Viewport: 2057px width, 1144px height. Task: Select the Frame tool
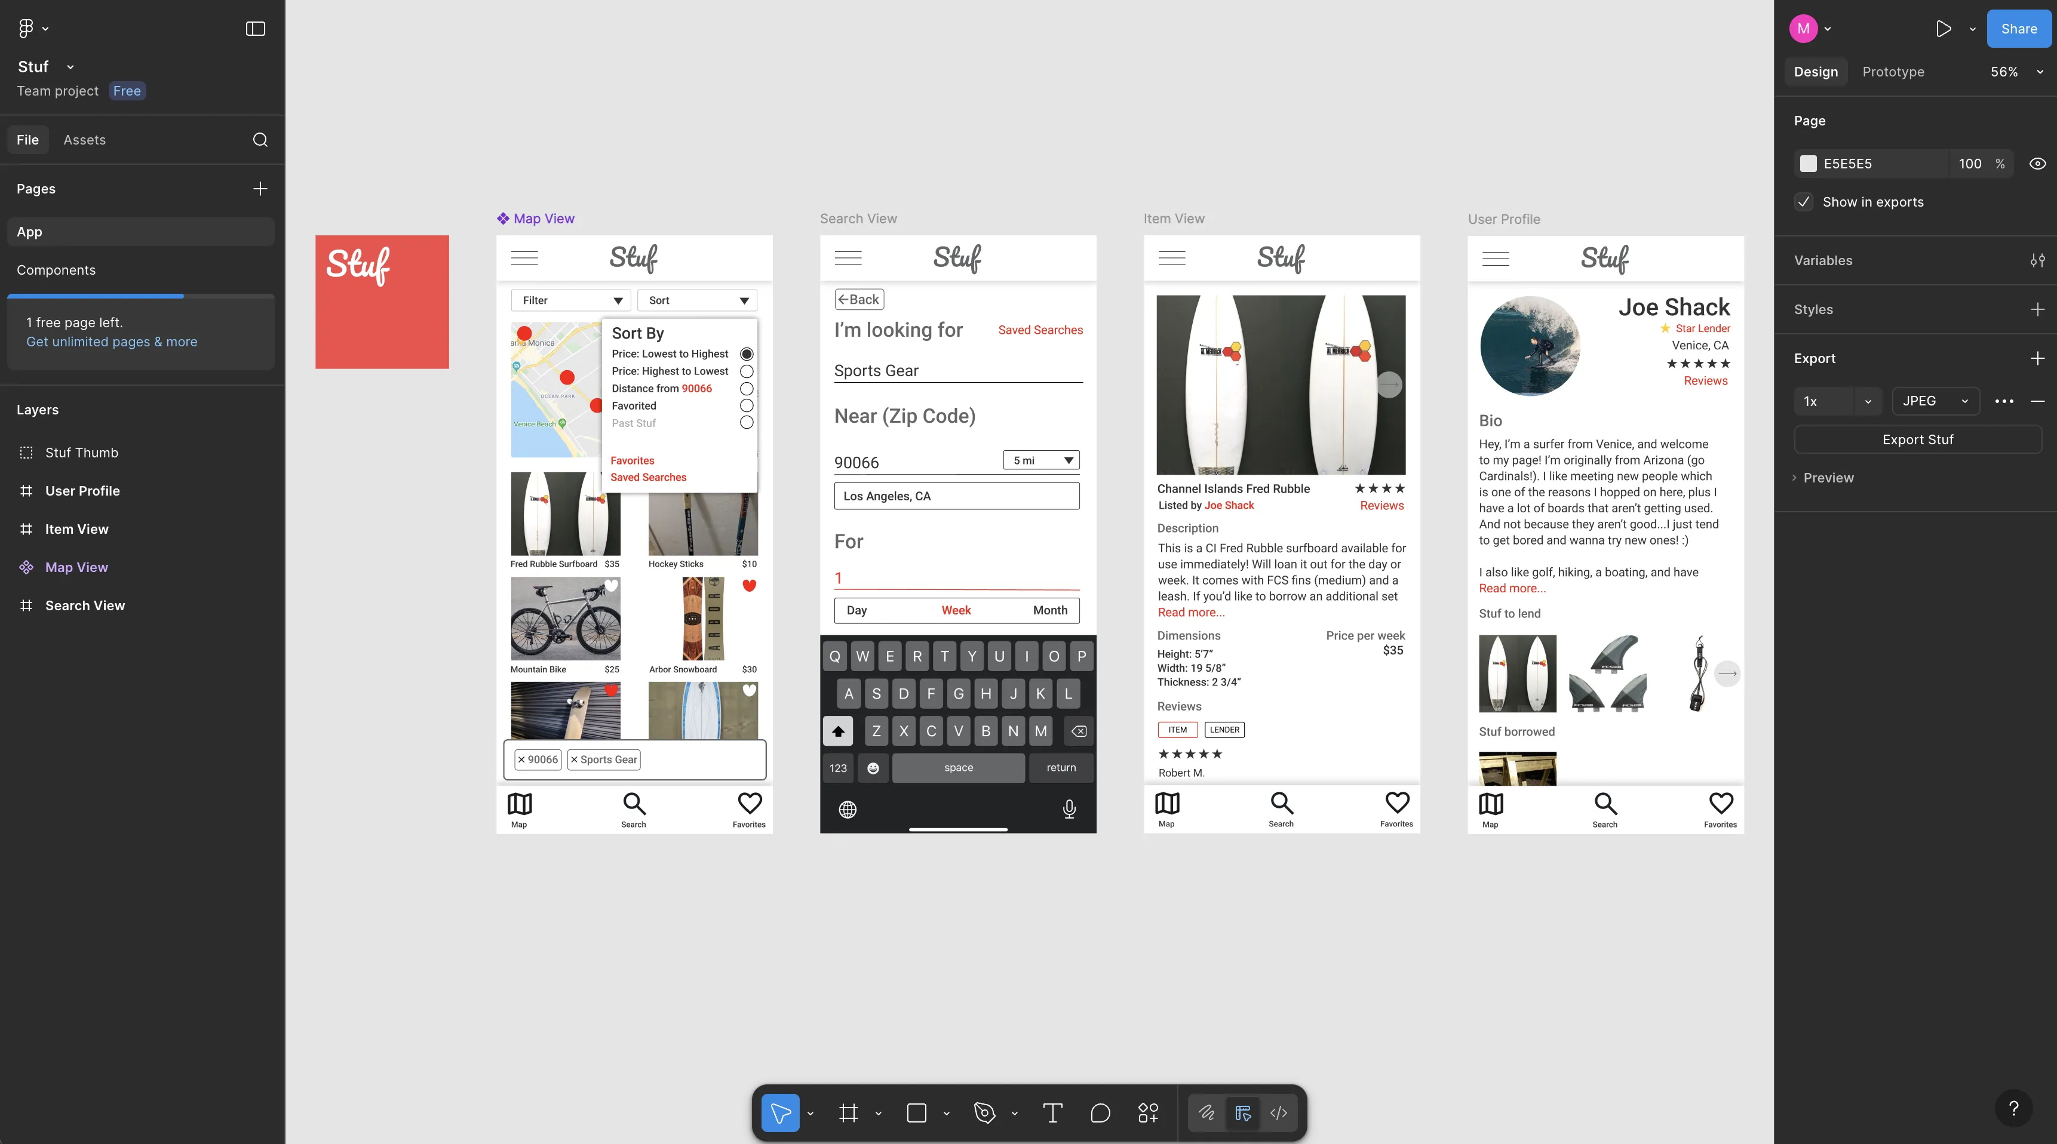pos(849,1112)
